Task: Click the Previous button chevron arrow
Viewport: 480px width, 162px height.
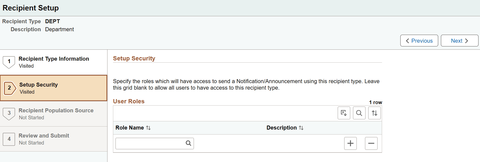Action: [407, 40]
